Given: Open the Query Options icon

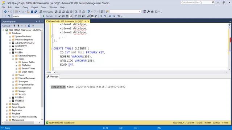Looking at the screenshot, I should pyautogui.click(x=67, y=16).
